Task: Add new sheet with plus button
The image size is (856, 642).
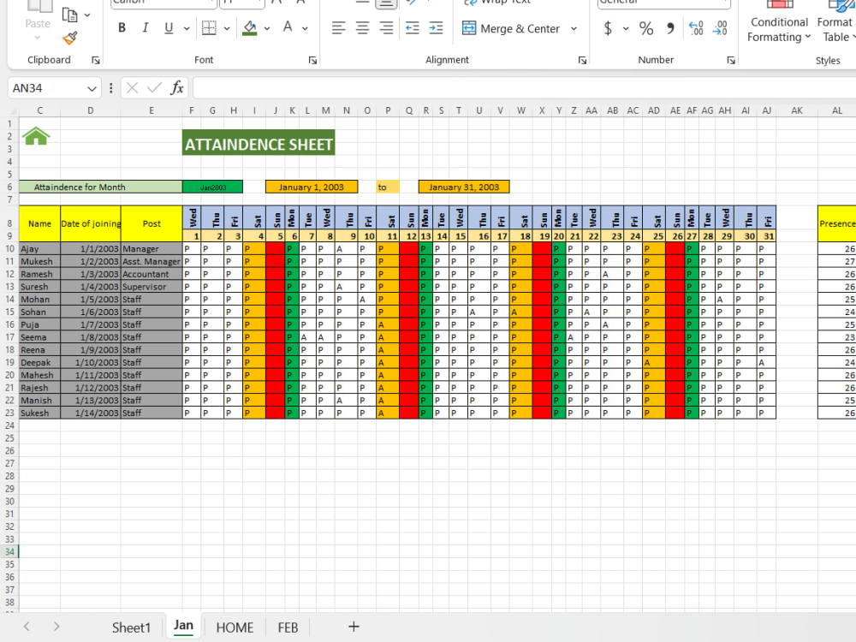Action: point(354,627)
